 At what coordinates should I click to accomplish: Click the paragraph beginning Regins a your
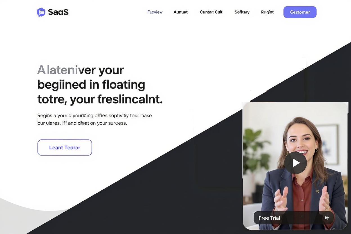coord(94,119)
